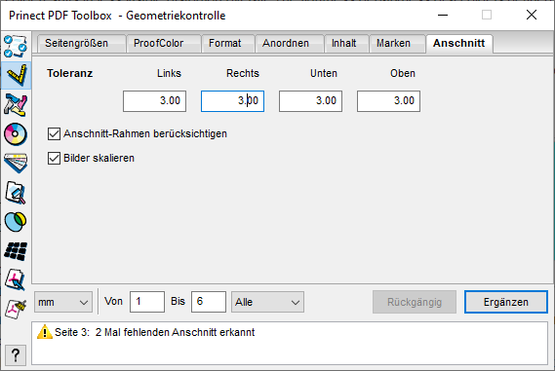
Task: Switch to the Inhalt tab
Action: pos(346,44)
